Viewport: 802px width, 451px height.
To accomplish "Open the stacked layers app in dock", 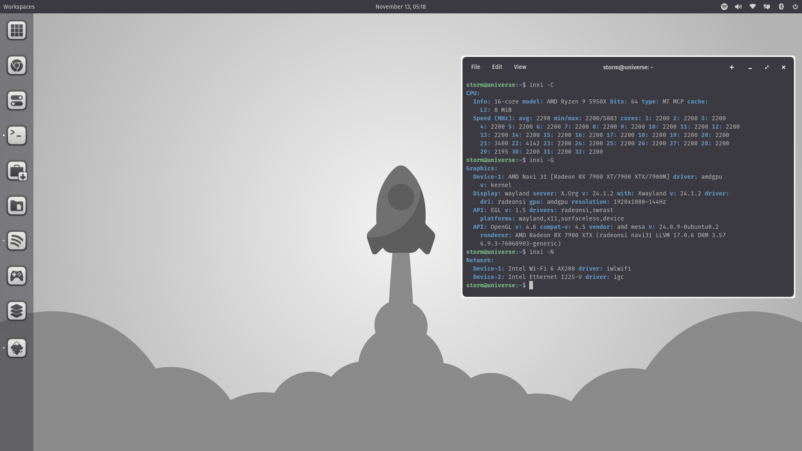I will (x=17, y=311).
